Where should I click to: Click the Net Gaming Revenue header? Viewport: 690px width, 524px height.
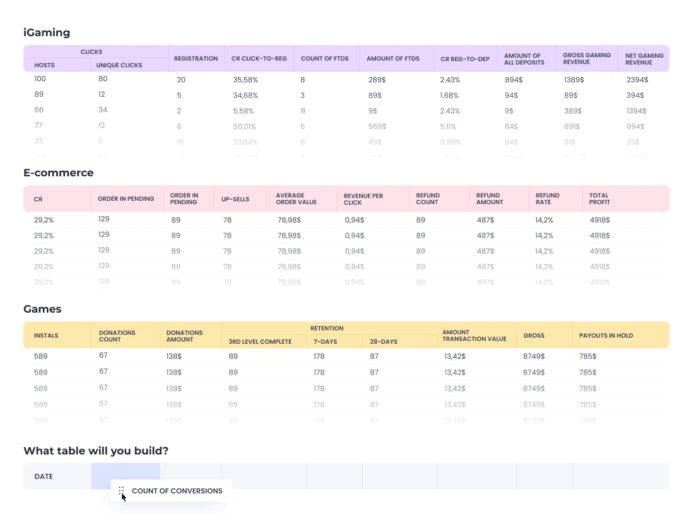click(644, 59)
